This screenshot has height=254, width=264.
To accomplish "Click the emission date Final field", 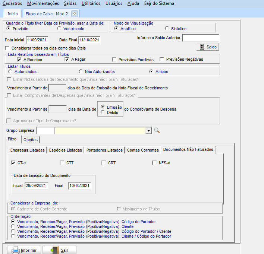I will pos(80,185).
